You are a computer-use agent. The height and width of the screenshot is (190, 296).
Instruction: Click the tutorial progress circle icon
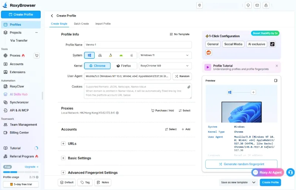coord(36,148)
